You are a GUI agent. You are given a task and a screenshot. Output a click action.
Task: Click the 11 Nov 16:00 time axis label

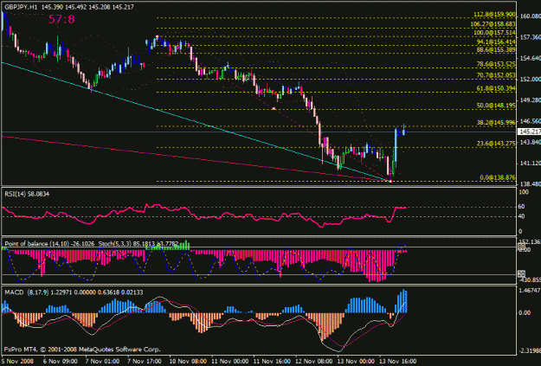click(x=272, y=361)
